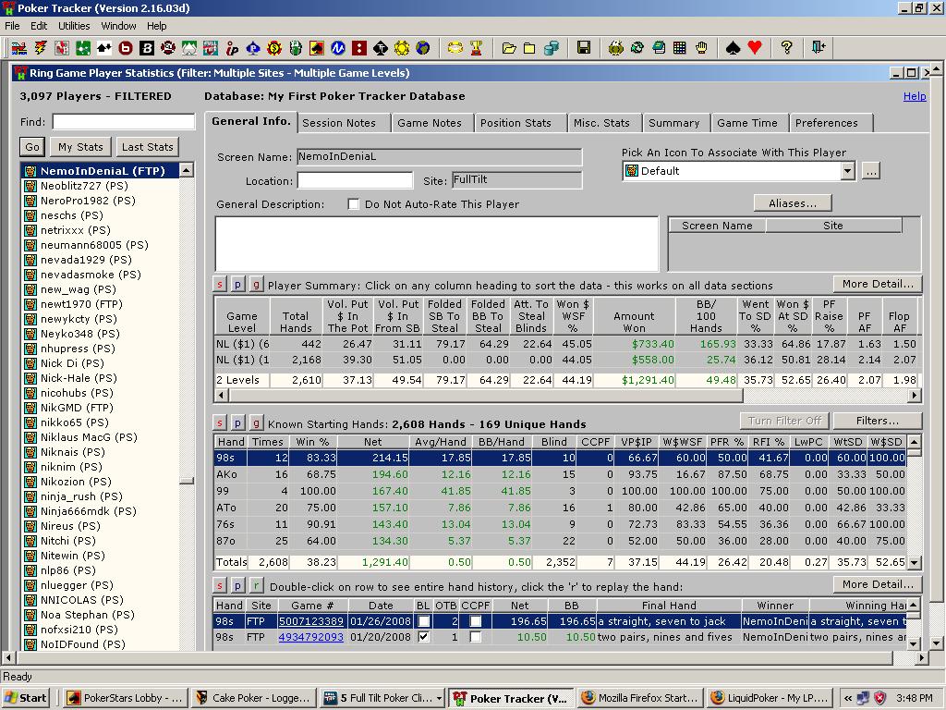Screen dimensions: 946x710
Task: Click the Go button
Action: [32, 147]
